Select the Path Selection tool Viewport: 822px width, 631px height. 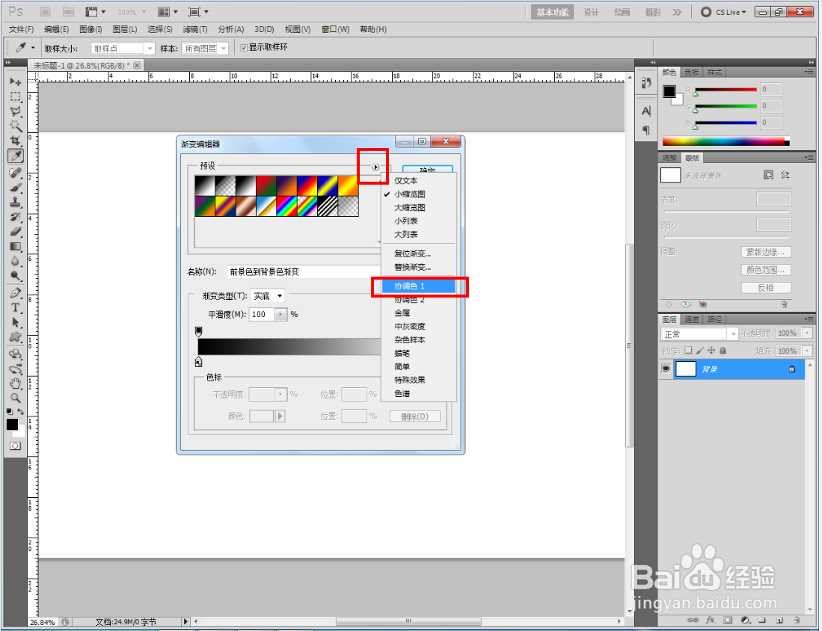coord(15,322)
